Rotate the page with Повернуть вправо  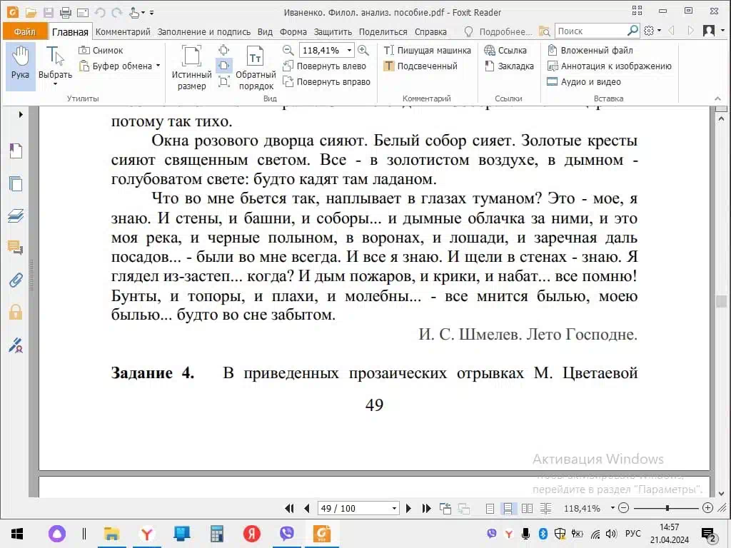(327, 82)
